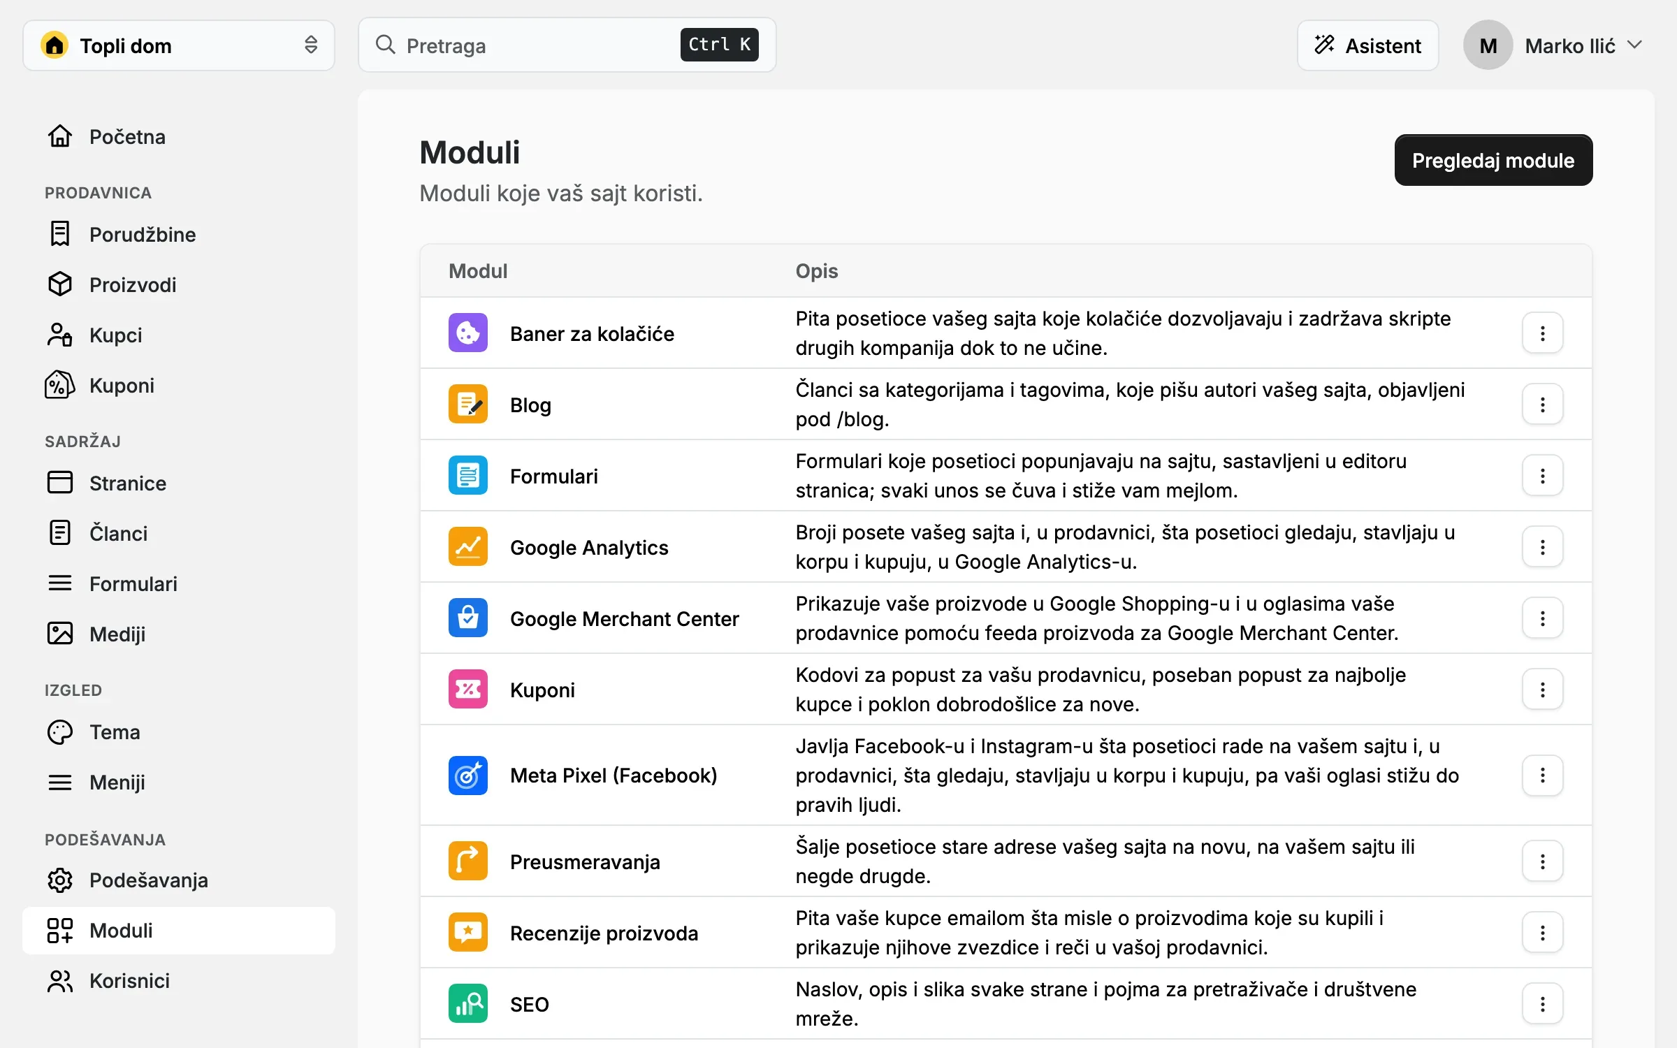Image resolution: width=1677 pixels, height=1048 pixels.
Task: Click the Baner za kolačiće cookie icon
Action: pyautogui.click(x=467, y=333)
